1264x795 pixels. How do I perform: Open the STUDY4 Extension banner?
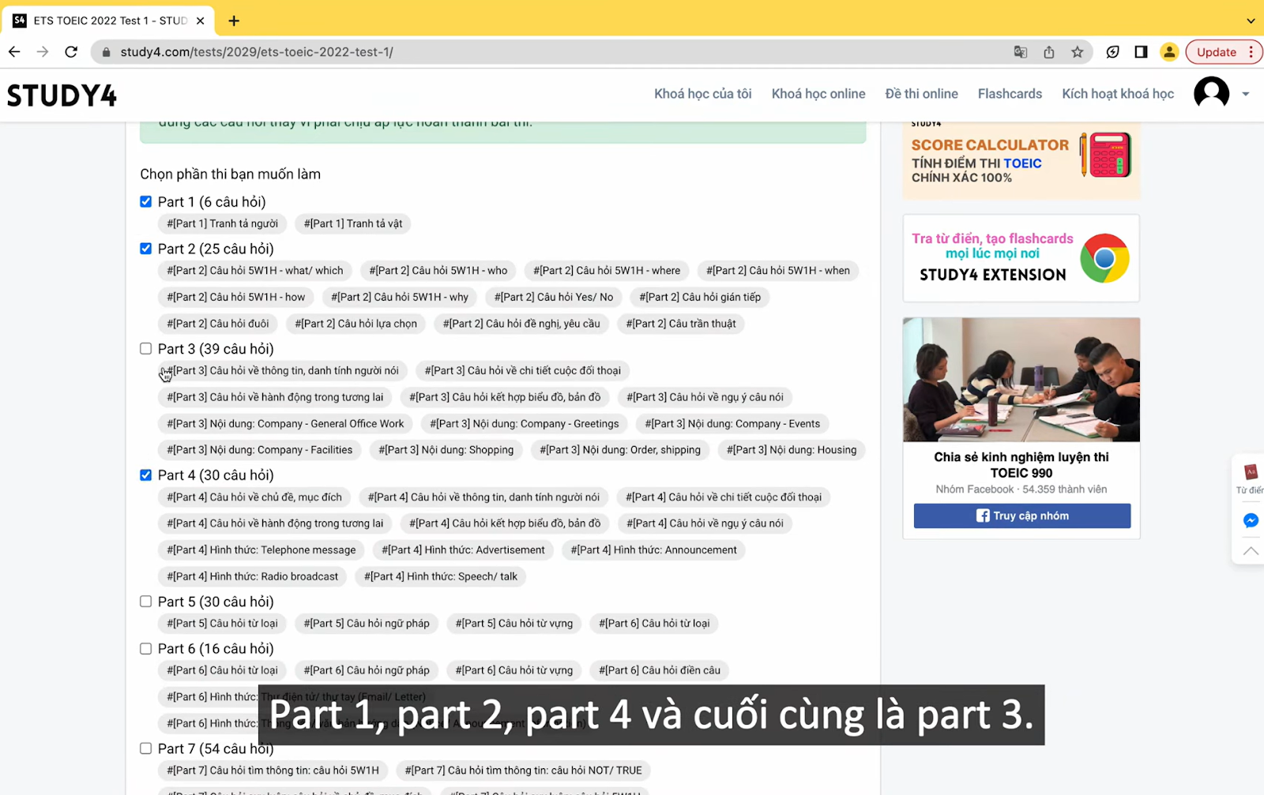1021,258
